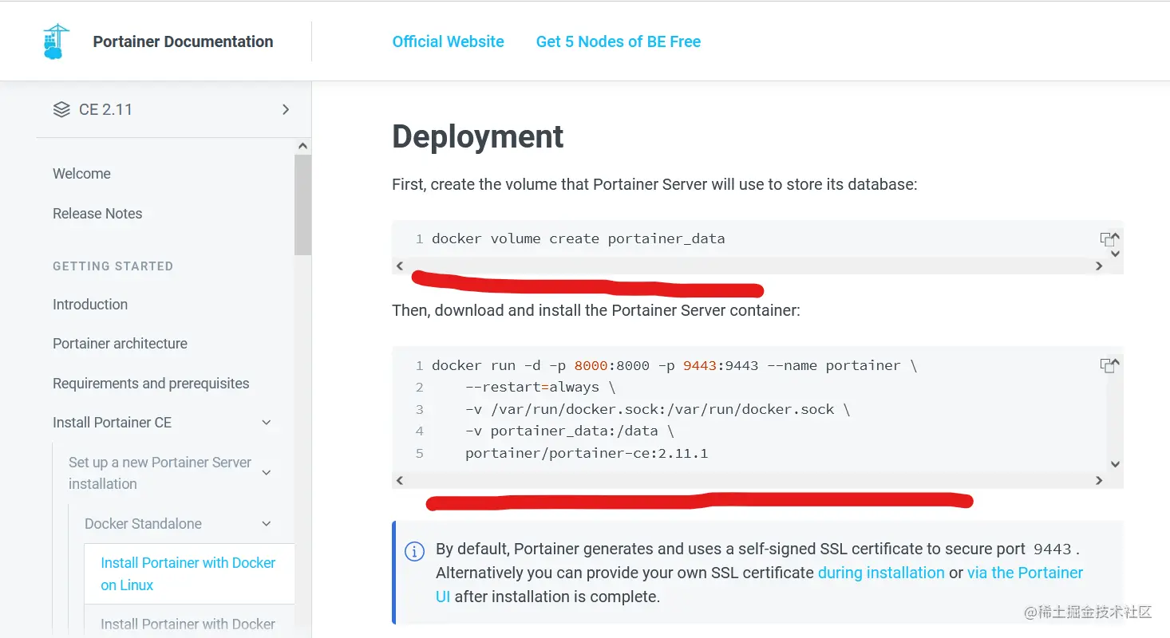Open Portainer architecture page

click(120, 344)
